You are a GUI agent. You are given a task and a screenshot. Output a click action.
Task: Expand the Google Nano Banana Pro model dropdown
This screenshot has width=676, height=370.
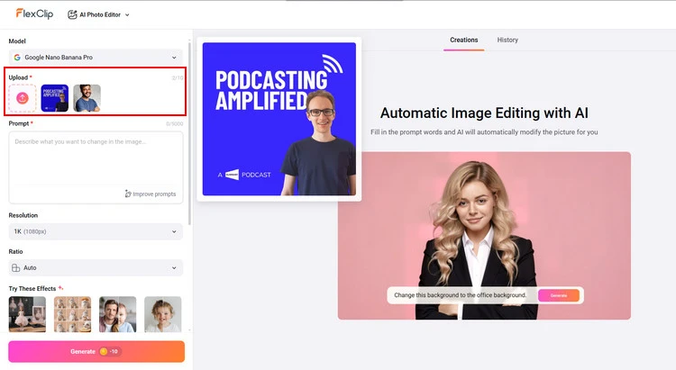pyautogui.click(x=96, y=58)
